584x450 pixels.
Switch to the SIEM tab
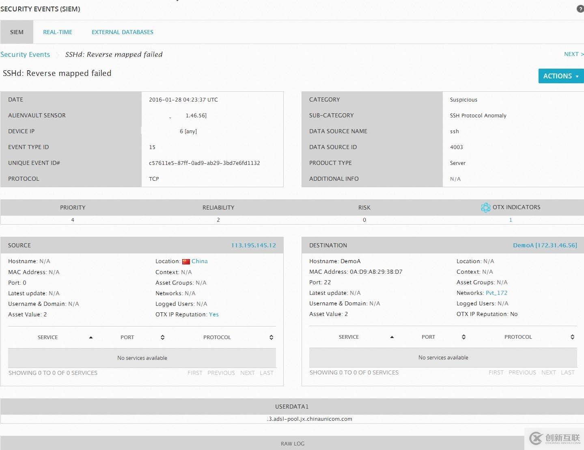[x=17, y=32]
